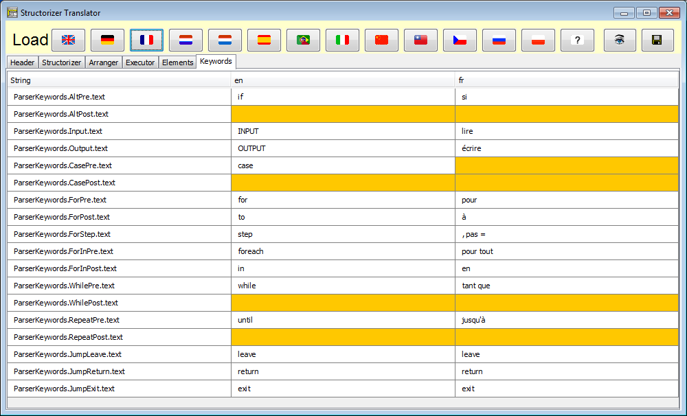Click the en cell containing 'exit'

pos(343,389)
